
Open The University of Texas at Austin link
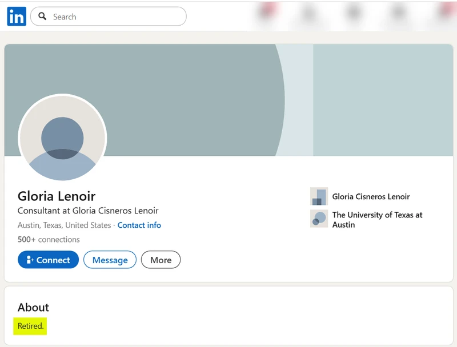(377, 220)
